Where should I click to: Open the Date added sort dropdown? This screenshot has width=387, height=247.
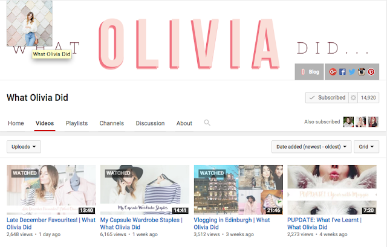[x=311, y=147]
